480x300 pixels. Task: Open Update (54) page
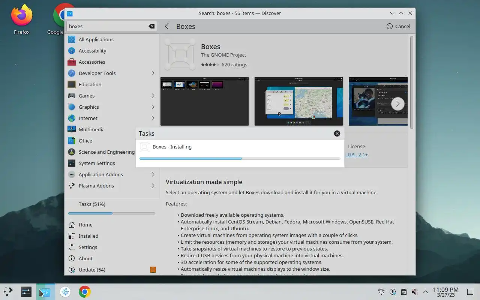coord(112,270)
